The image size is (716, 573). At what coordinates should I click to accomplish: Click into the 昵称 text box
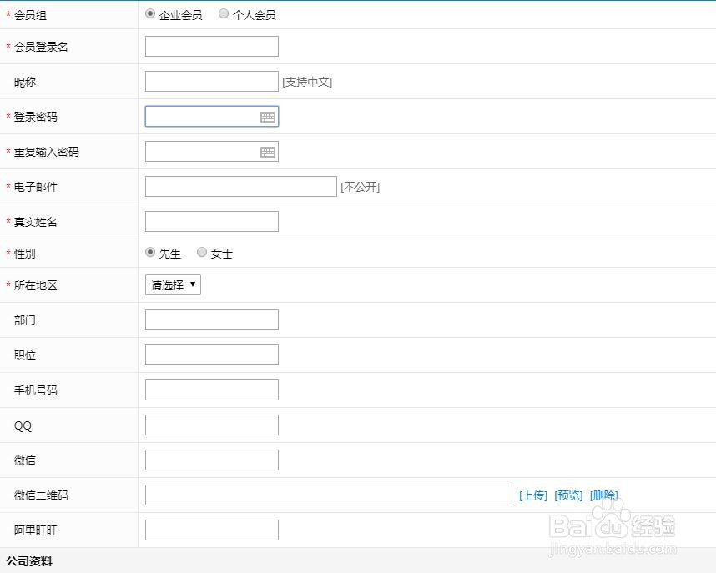211,82
